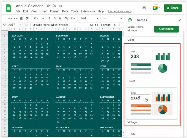Decrease decimal places
This screenshot has width=187, height=138.
pos(60,18)
